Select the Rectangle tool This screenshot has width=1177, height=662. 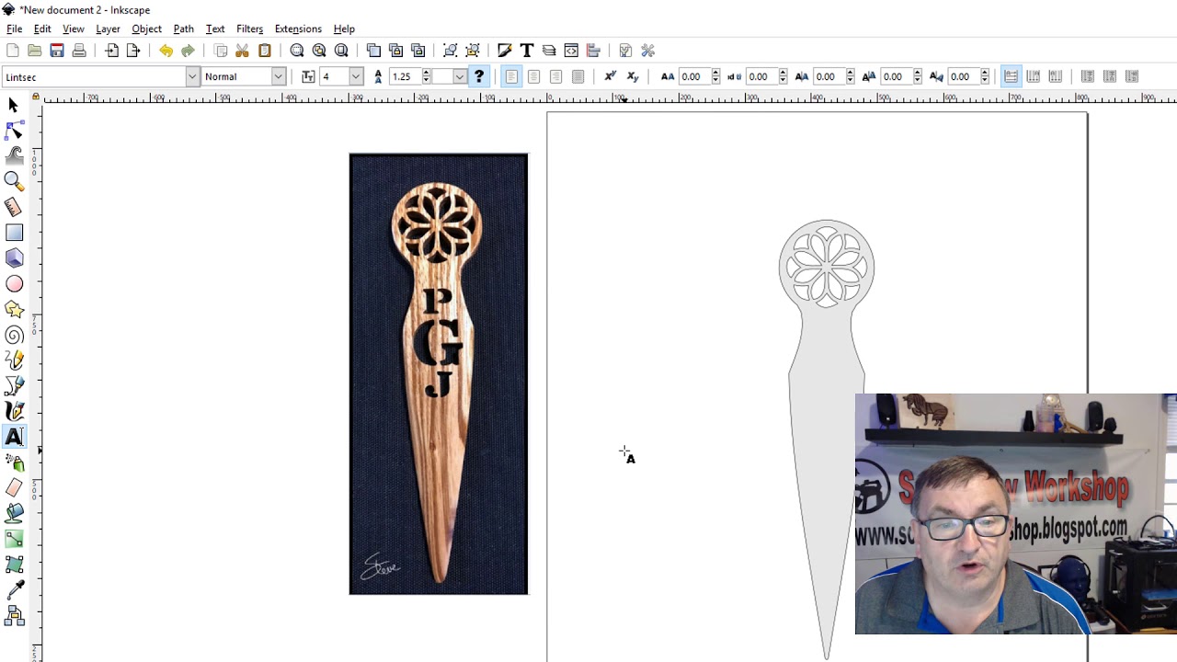click(14, 233)
